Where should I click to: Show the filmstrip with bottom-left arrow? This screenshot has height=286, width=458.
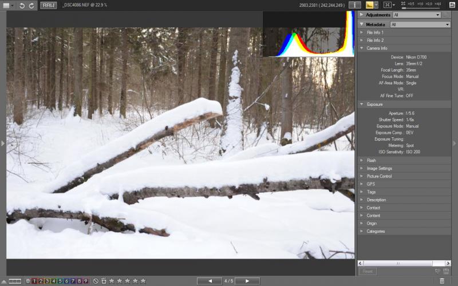coord(4,281)
